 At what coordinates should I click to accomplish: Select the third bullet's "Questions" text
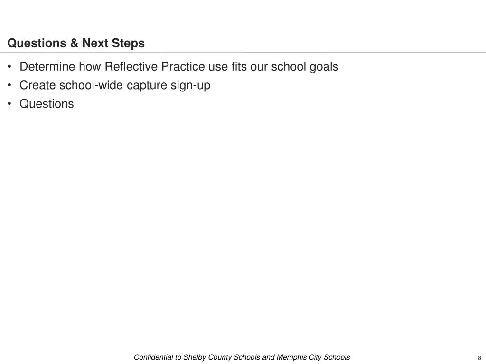pyautogui.click(x=47, y=104)
